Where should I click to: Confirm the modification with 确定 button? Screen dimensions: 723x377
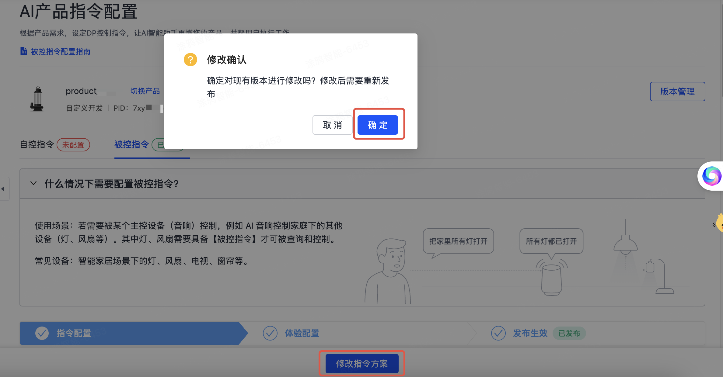(x=378, y=125)
